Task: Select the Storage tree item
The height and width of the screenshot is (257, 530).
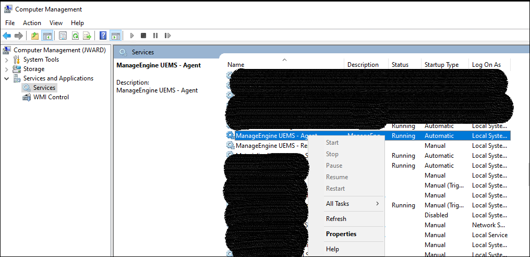Action: click(x=34, y=69)
